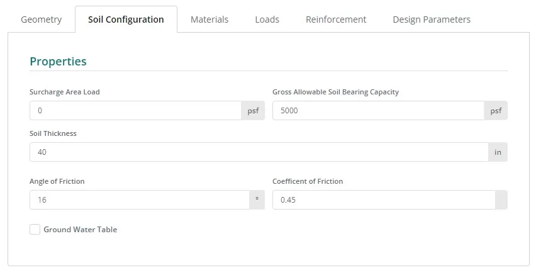Screen dimensions: 536x275
Task: Click the Ground Water Table label text
Action: coord(81,230)
